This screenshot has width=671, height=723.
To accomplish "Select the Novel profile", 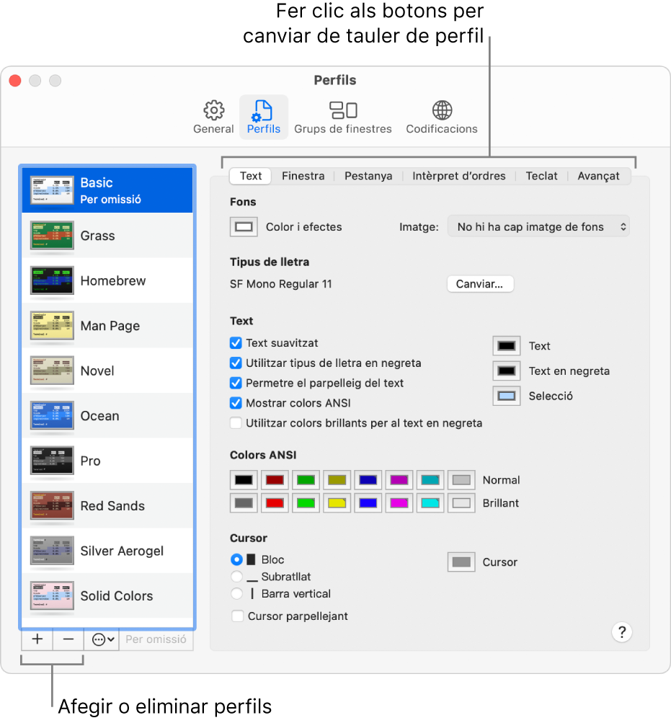I will [107, 371].
